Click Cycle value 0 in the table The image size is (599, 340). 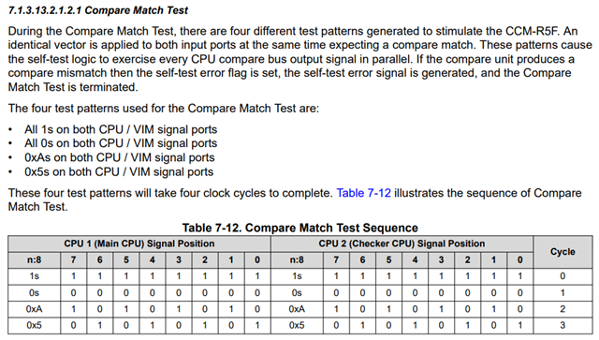coord(562,276)
